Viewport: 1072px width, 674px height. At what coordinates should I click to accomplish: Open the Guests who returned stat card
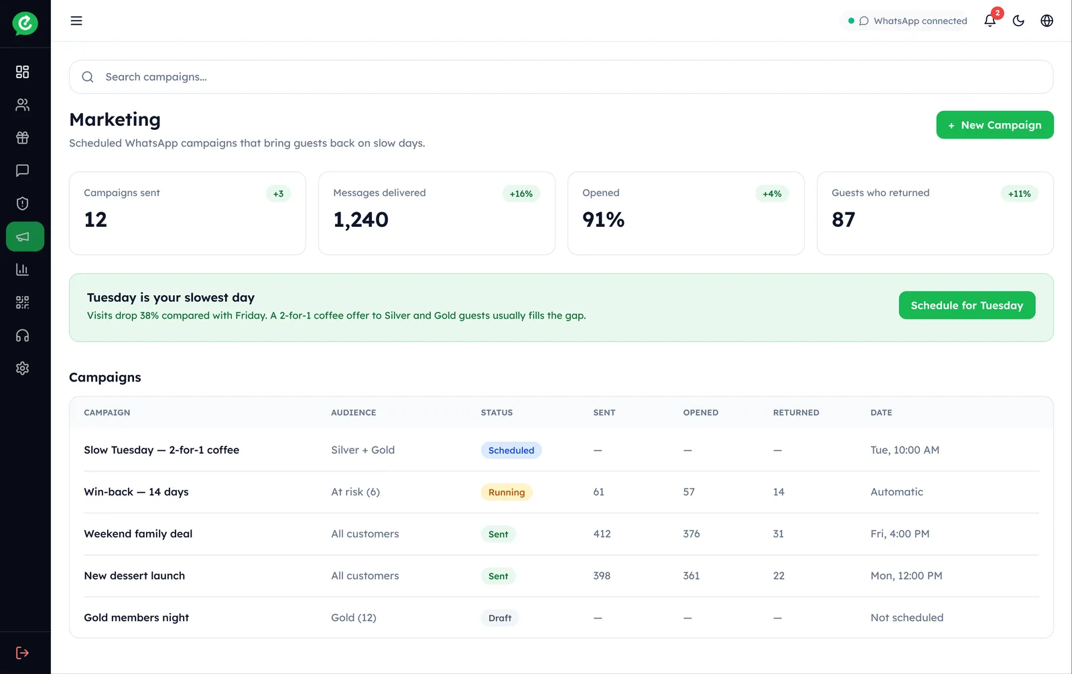coord(935,214)
